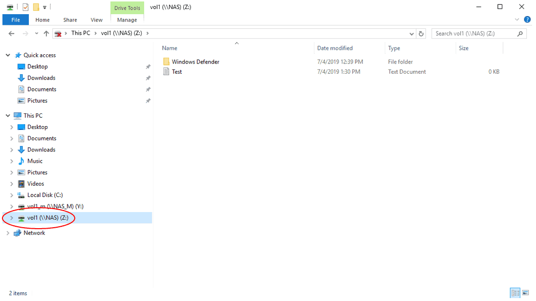Switch to the View ribbon tab

97,20
